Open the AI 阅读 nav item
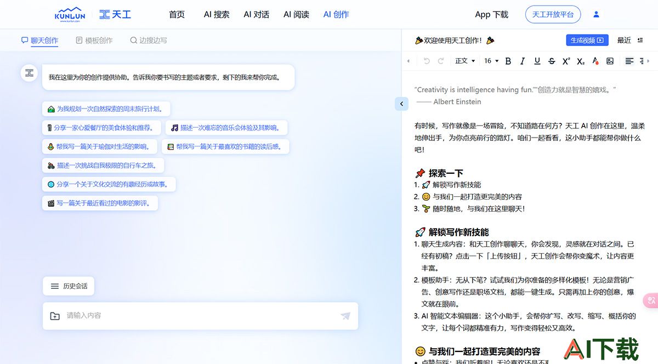 (297, 15)
